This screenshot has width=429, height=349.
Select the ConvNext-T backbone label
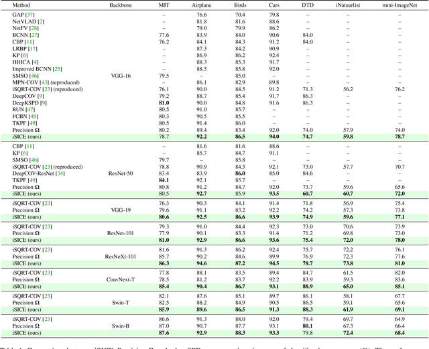tap(121, 279)
